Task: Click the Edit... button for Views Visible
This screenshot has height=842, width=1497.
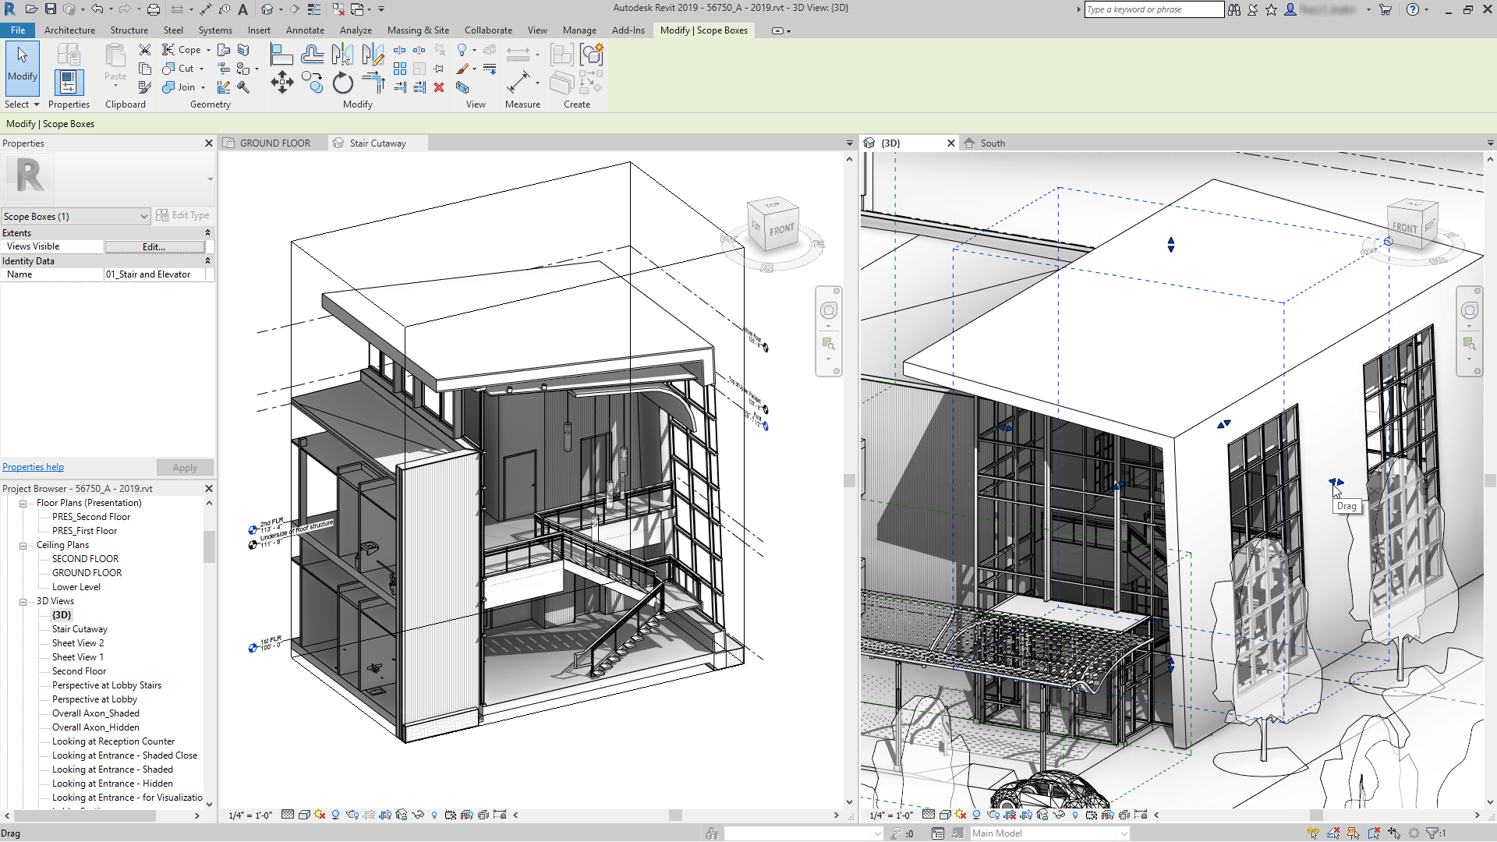Action: [x=154, y=247]
